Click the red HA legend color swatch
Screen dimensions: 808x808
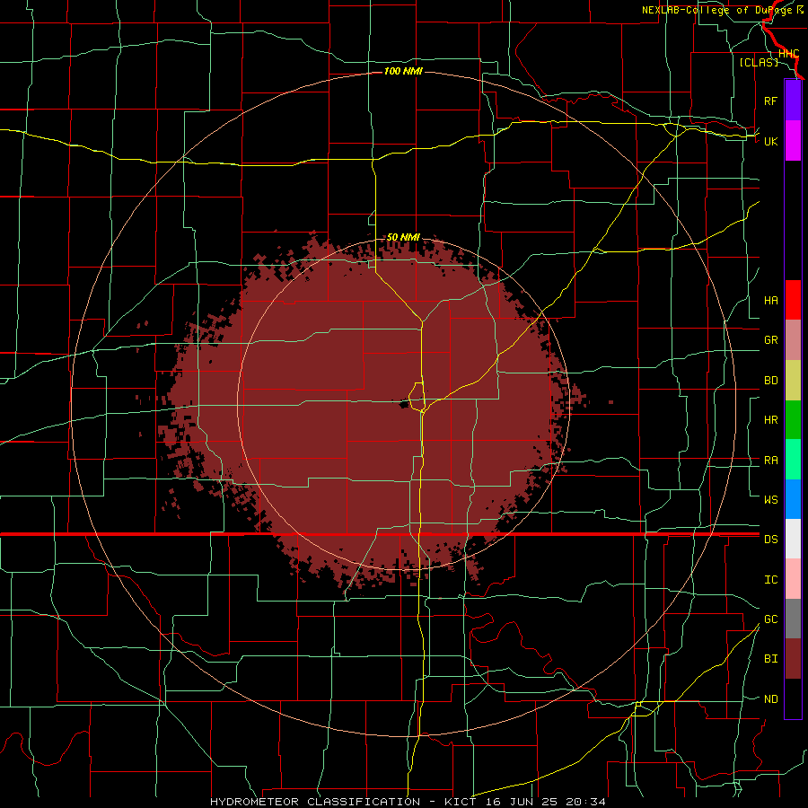(793, 300)
